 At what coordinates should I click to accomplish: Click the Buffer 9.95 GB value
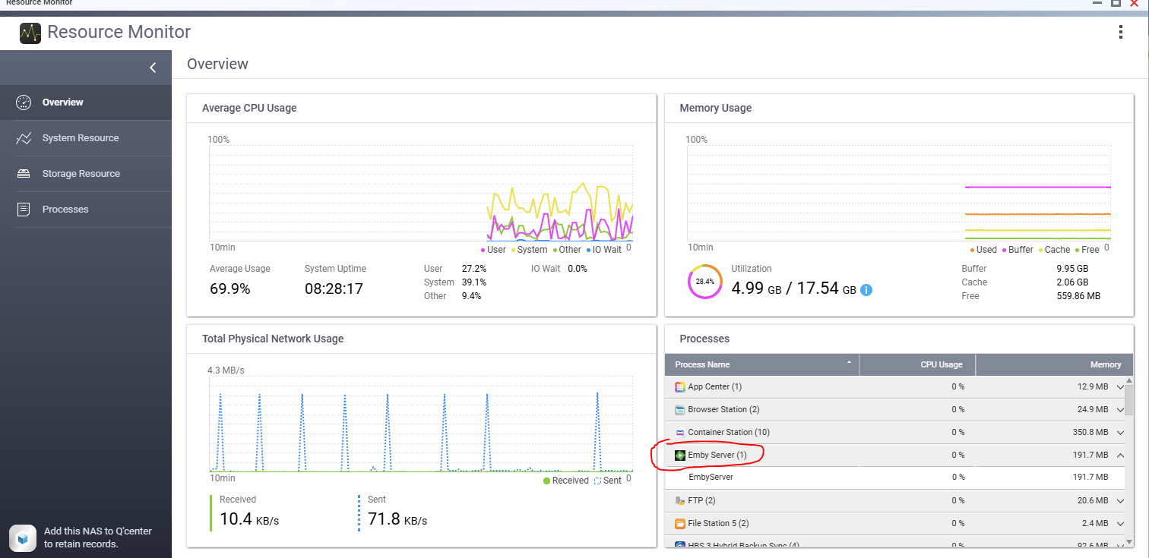coord(1072,269)
